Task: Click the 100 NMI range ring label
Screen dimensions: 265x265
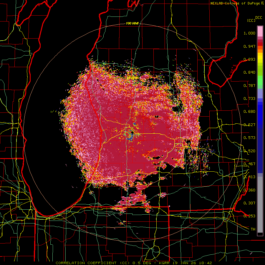Action: [132, 23]
